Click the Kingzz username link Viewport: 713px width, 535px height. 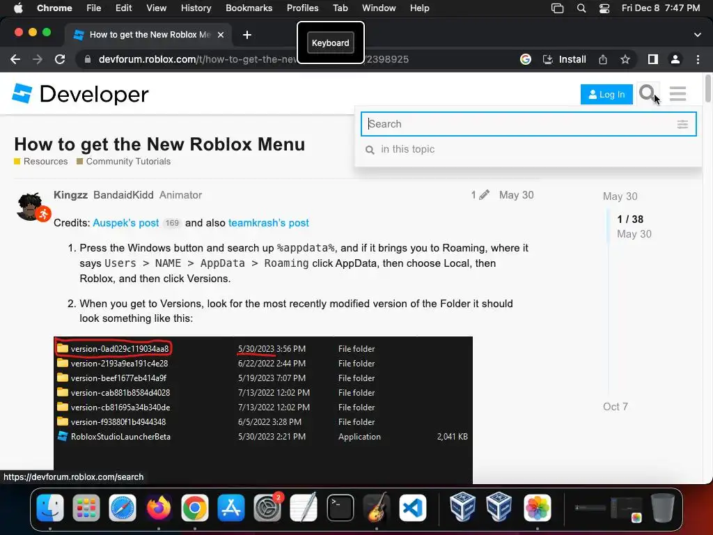70,195
